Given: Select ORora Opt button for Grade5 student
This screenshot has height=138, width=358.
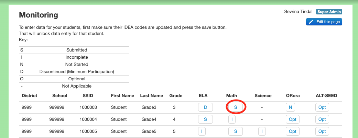Looking at the screenshot, I should pyautogui.click(x=292, y=131).
